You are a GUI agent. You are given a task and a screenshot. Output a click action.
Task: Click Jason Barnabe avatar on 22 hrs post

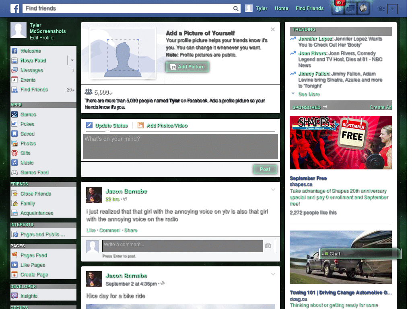[94, 195]
